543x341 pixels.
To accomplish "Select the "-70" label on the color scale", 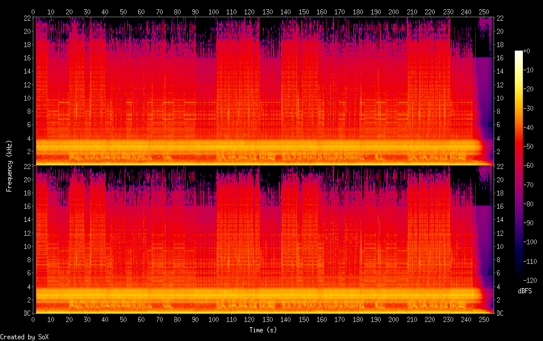I will [x=529, y=185].
